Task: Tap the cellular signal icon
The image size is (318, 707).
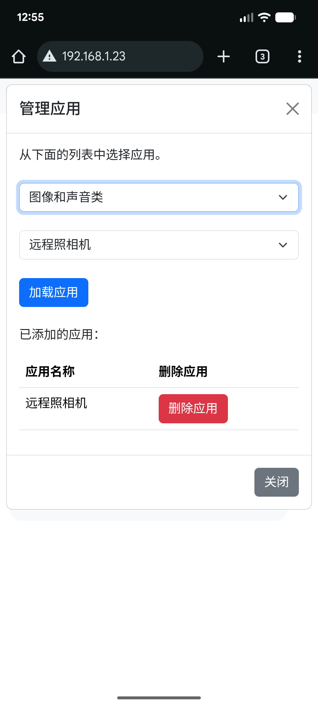Action: (x=246, y=18)
